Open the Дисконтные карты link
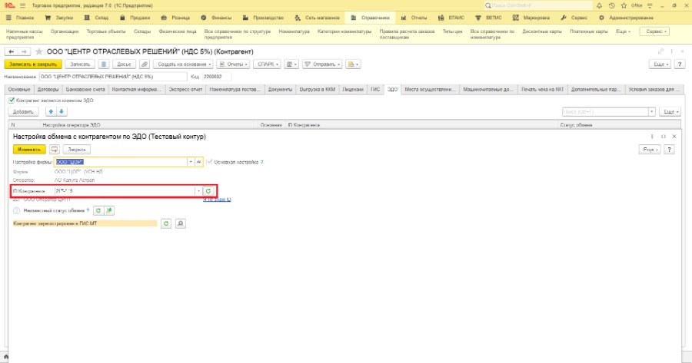The height and width of the screenshot is (363, 692). 542,31
